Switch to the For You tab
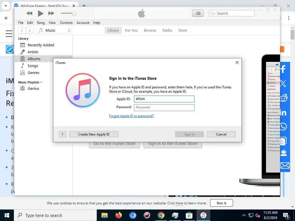This screenshot has height=221, width=295. click(131, 31)
